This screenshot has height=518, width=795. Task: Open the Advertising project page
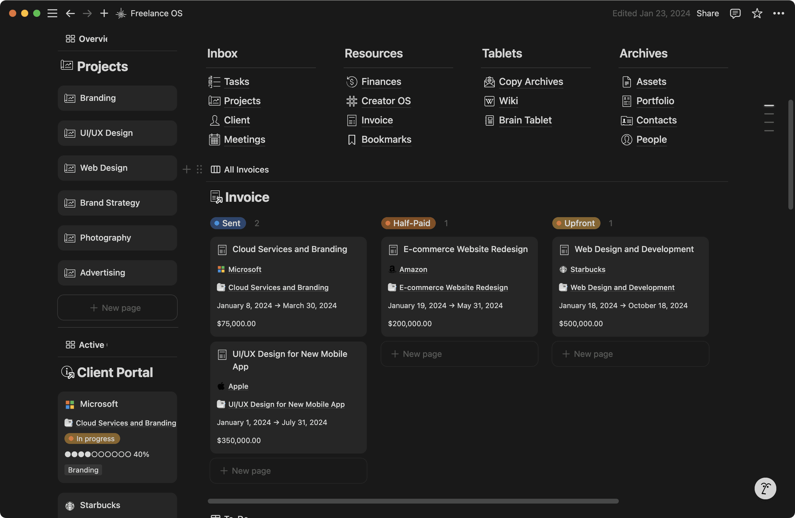117,273
